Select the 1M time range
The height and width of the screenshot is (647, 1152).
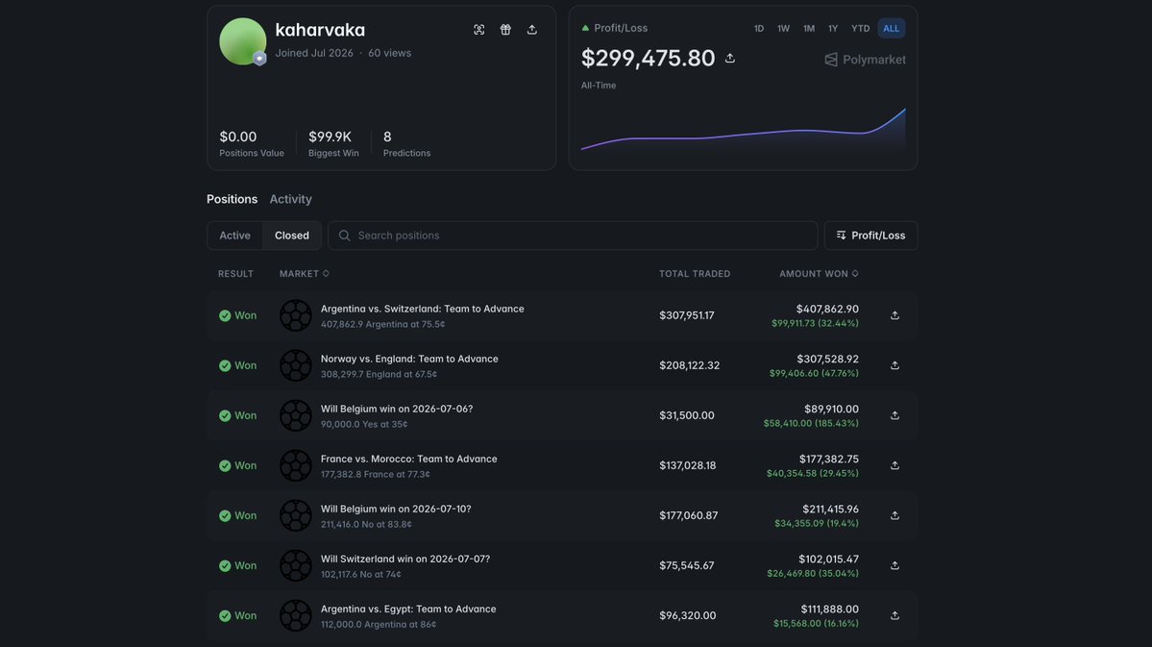point(809,29)
